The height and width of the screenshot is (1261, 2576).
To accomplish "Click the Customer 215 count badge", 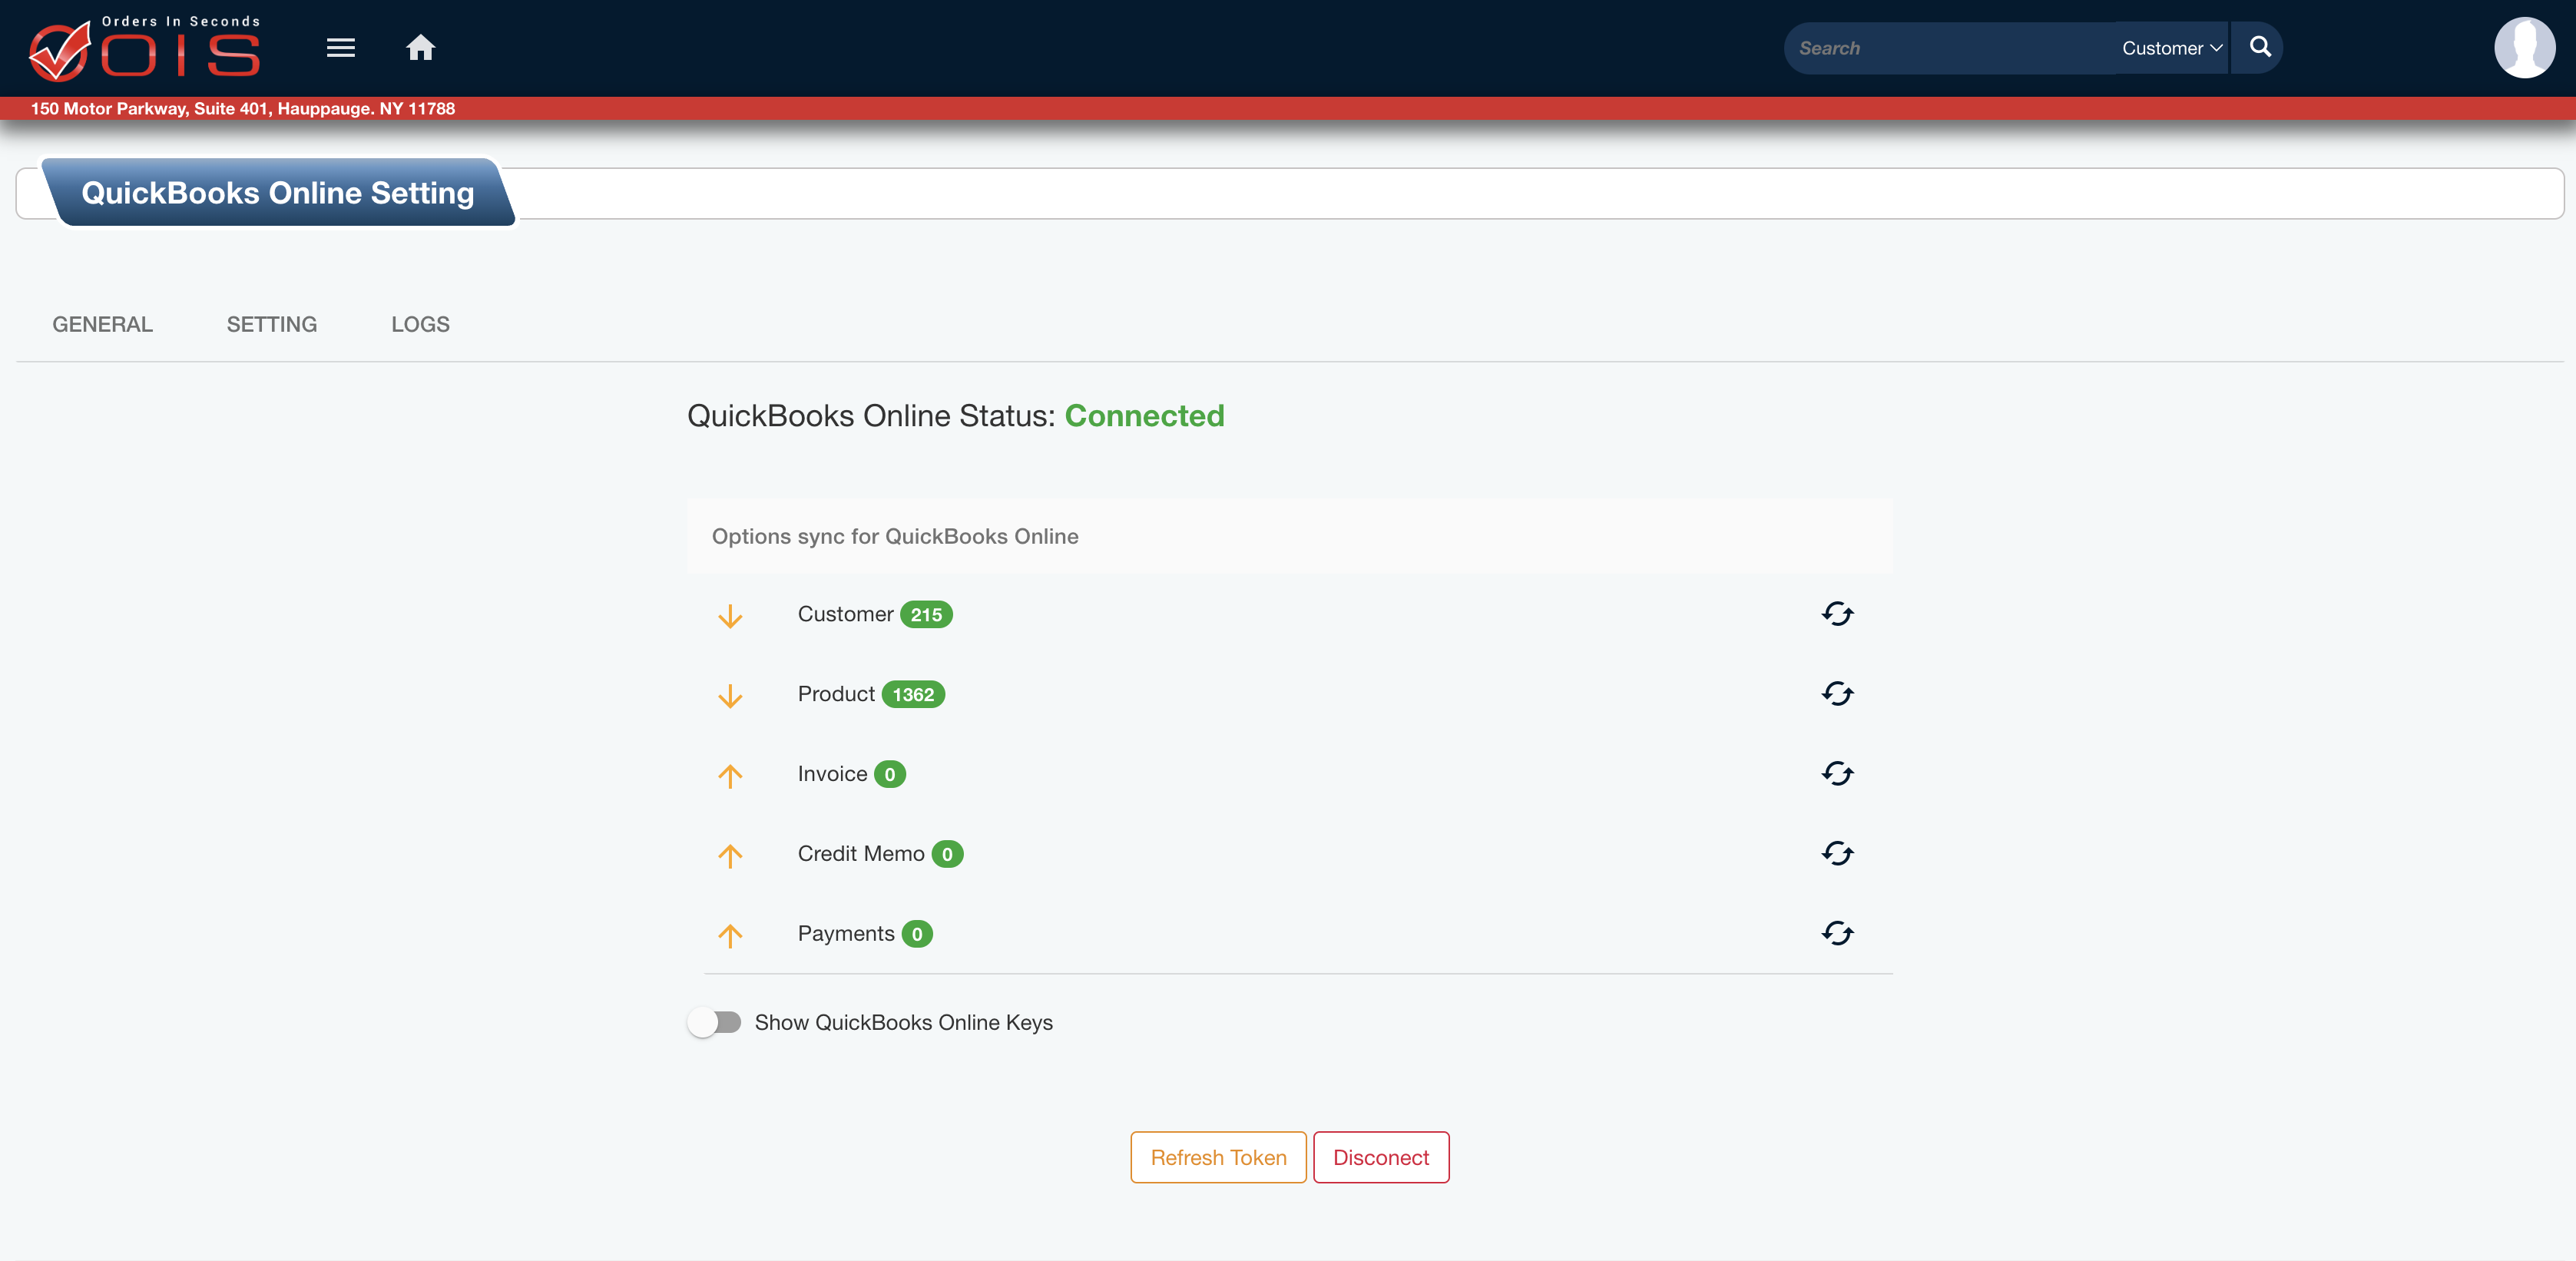I will pyautogui.click(x=926, y=614).
